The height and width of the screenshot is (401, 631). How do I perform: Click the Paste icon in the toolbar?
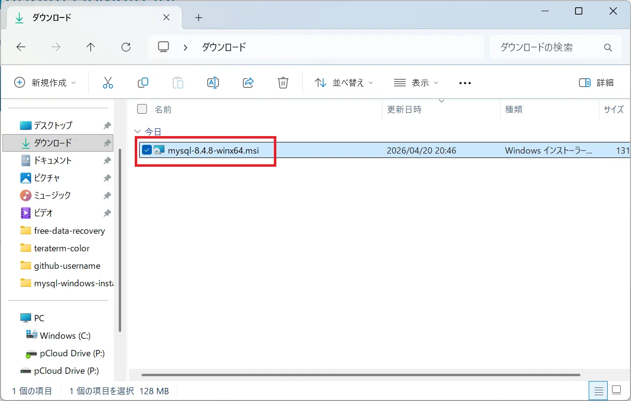coord(178,83)
